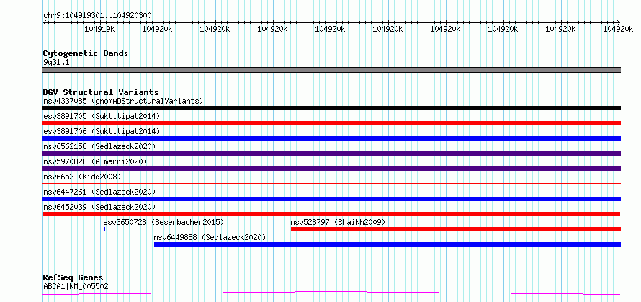
Task: Select the magenta ABCA1 gene track line
Action: click(x=331, y=293)
